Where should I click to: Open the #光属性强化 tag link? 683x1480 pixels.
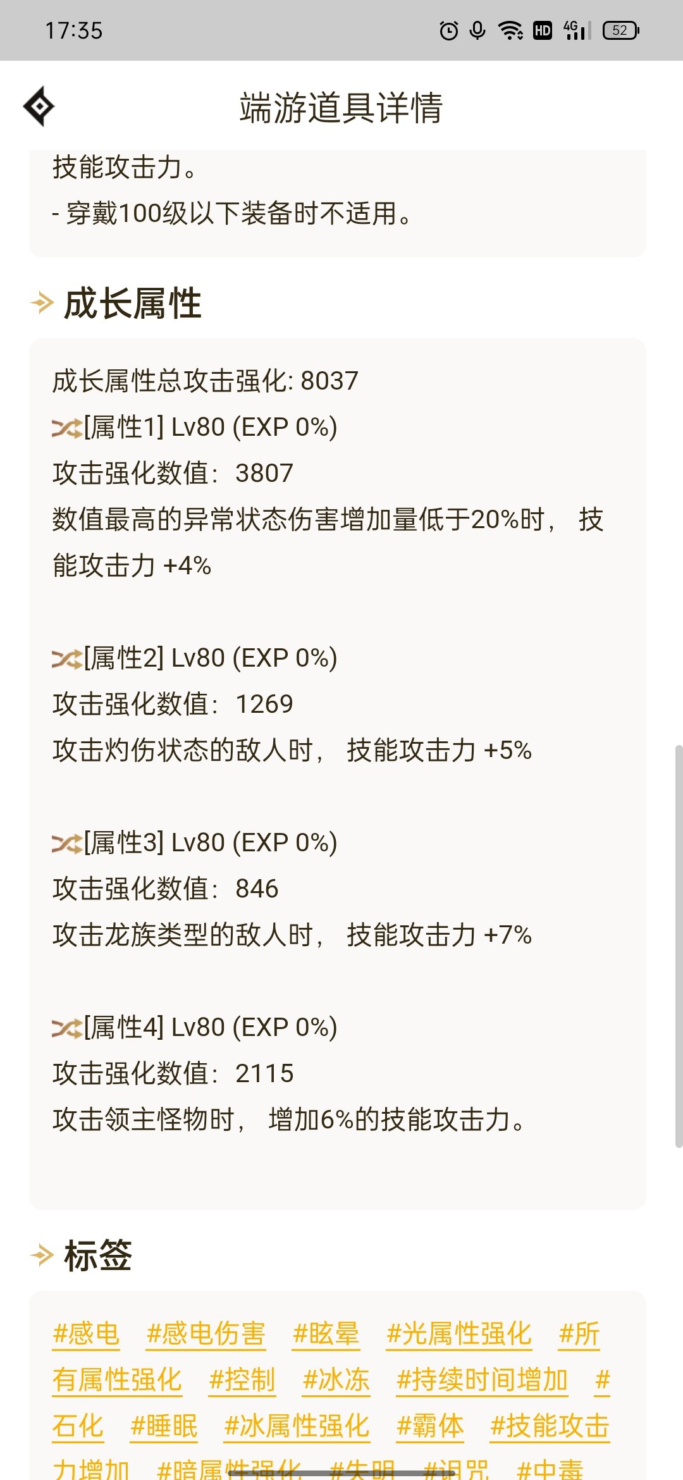(x=459, y=1333)
